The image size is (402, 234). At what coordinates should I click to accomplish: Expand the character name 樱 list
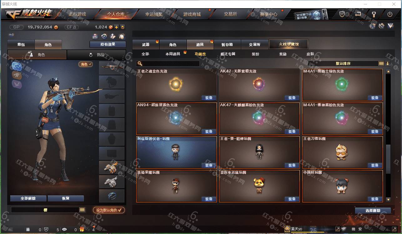(82, 210)
